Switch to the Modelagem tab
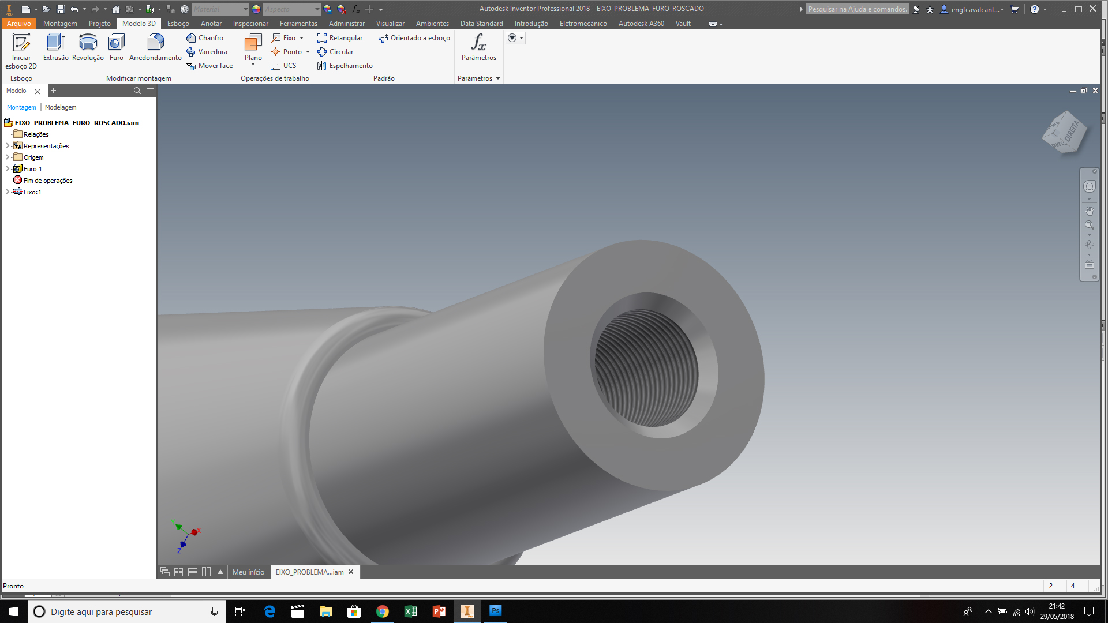The height and width of the screenshot is (623, 1108). click(60, 107)
